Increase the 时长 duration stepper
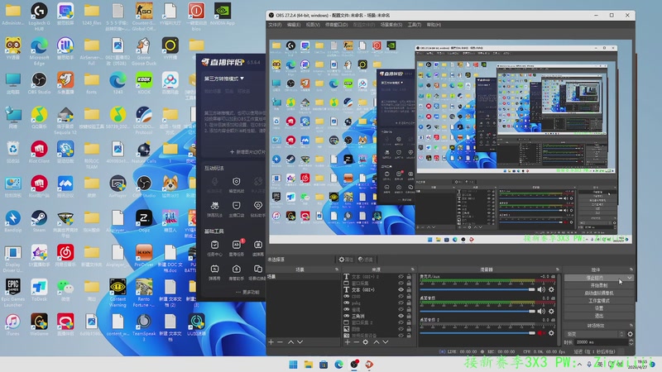 pos(631,341)
